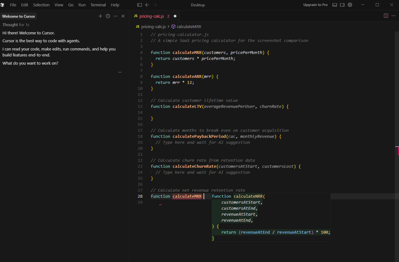Screen dimensions: 399x262
Task: Expand the 'Thought for 1s' section
Action: (16, 25)
